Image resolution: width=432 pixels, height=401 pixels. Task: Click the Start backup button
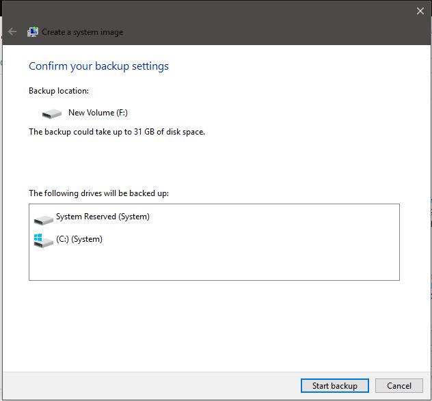(334, 385)
